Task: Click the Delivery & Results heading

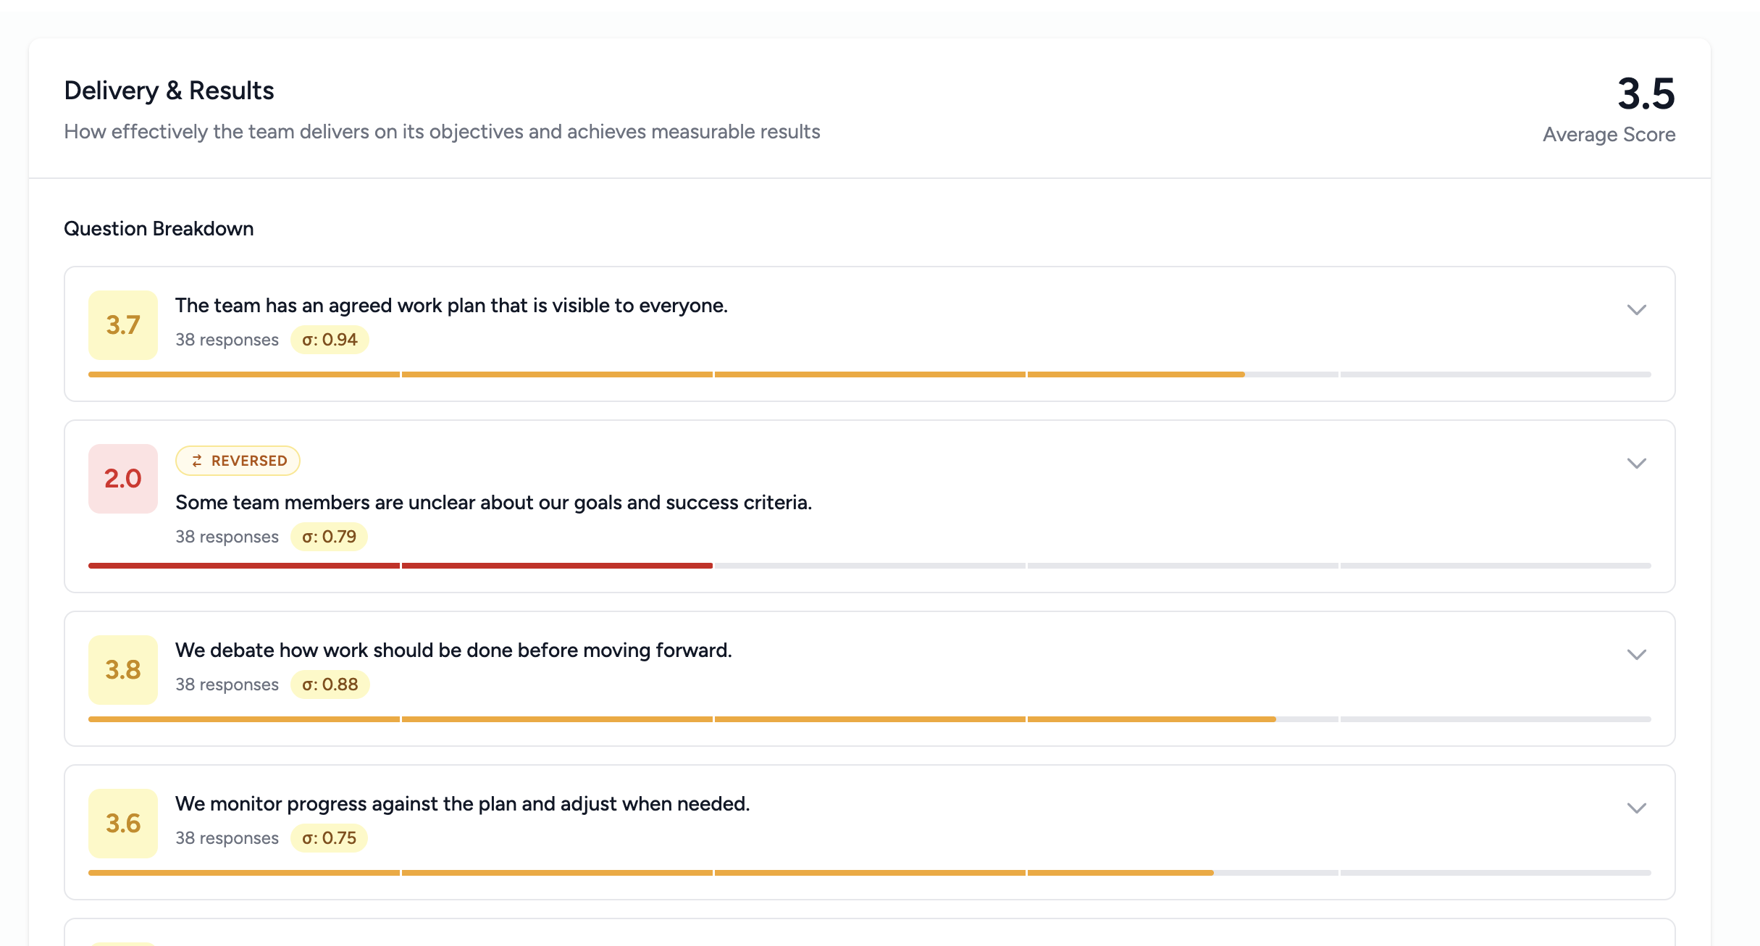Action: tap(169, 91)
